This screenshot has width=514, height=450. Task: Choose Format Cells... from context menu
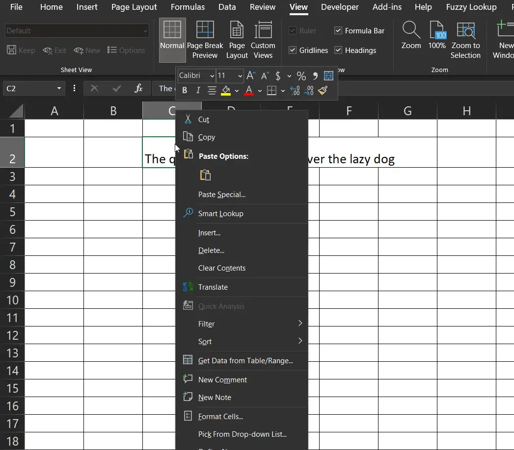pos(220,417)
